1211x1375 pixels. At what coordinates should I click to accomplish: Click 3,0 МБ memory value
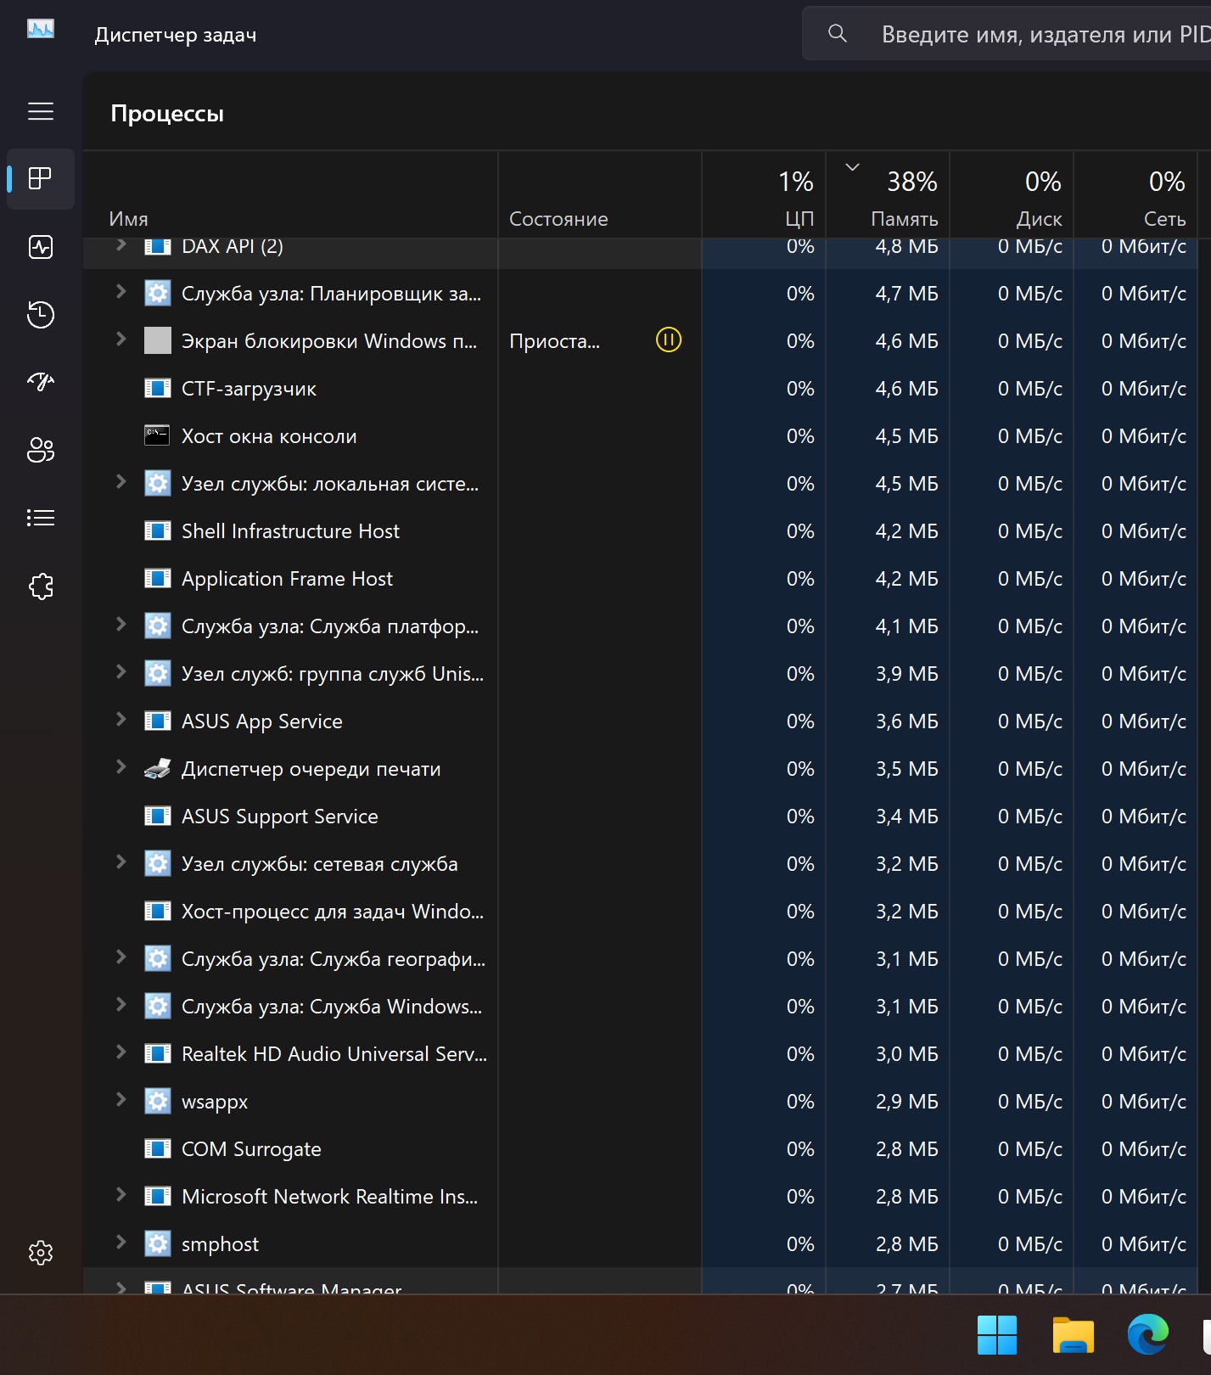[907, 1054]
